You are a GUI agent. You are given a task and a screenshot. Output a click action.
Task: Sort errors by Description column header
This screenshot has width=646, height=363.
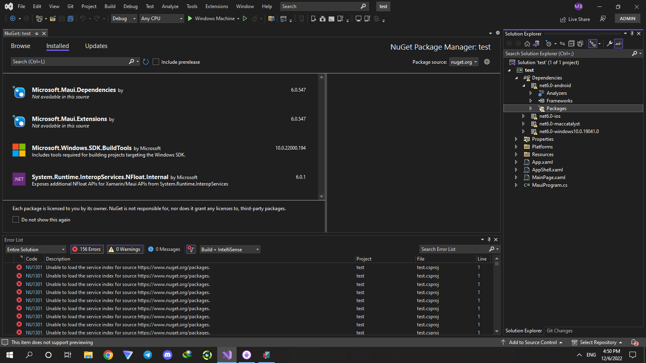pyautogui.click(x=199, y=259)
